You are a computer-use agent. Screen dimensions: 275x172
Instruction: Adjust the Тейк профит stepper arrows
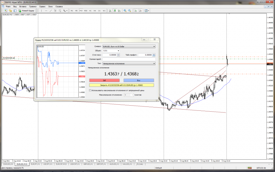click(154, 55)
